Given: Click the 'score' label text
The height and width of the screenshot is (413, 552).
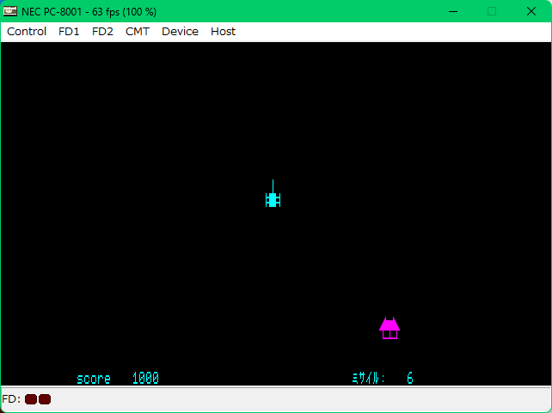Looking at the screenshot, I should point(94,379).
